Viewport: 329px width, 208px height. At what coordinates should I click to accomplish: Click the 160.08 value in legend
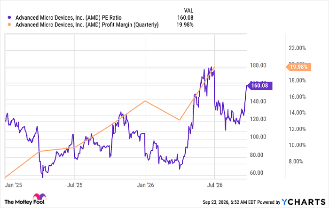point(185,18)
